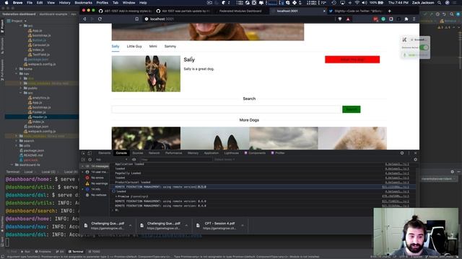Click the red button beside Sally

[352, 60]
